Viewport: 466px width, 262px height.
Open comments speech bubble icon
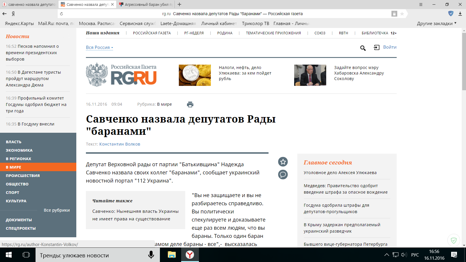pyautogui.click(x=283, y=174)
